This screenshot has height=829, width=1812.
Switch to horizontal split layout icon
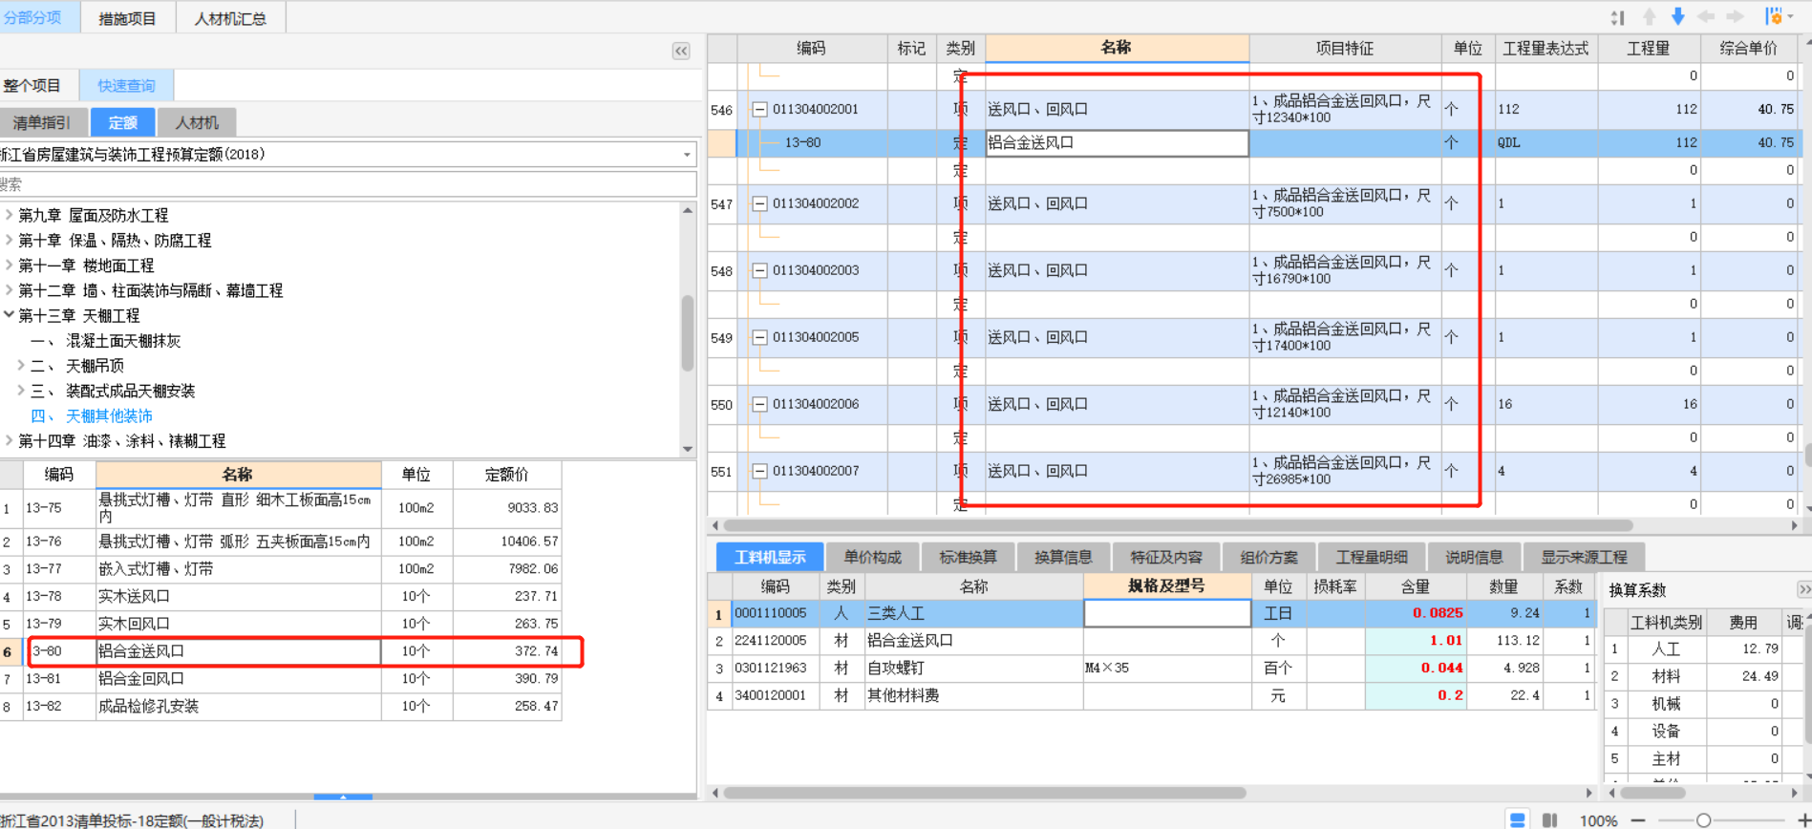pyautogui.click(x=1517, y=820)
